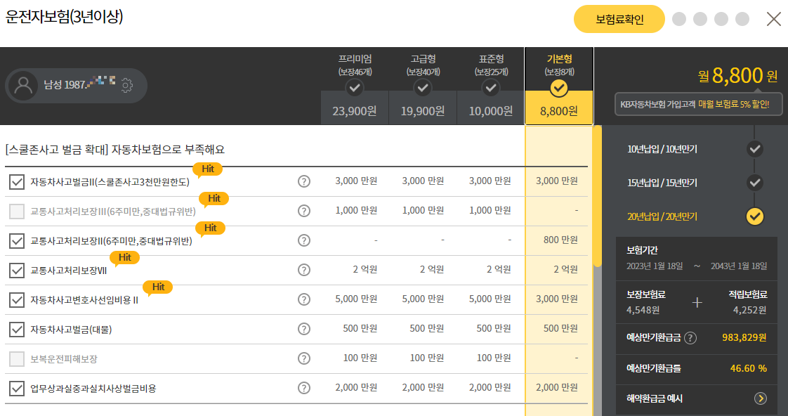This screenshot has height=416, width=788.
Task: Check 교통사고처리보장III(6주미만,중대법규위반) checkbox
Action: 17,212
